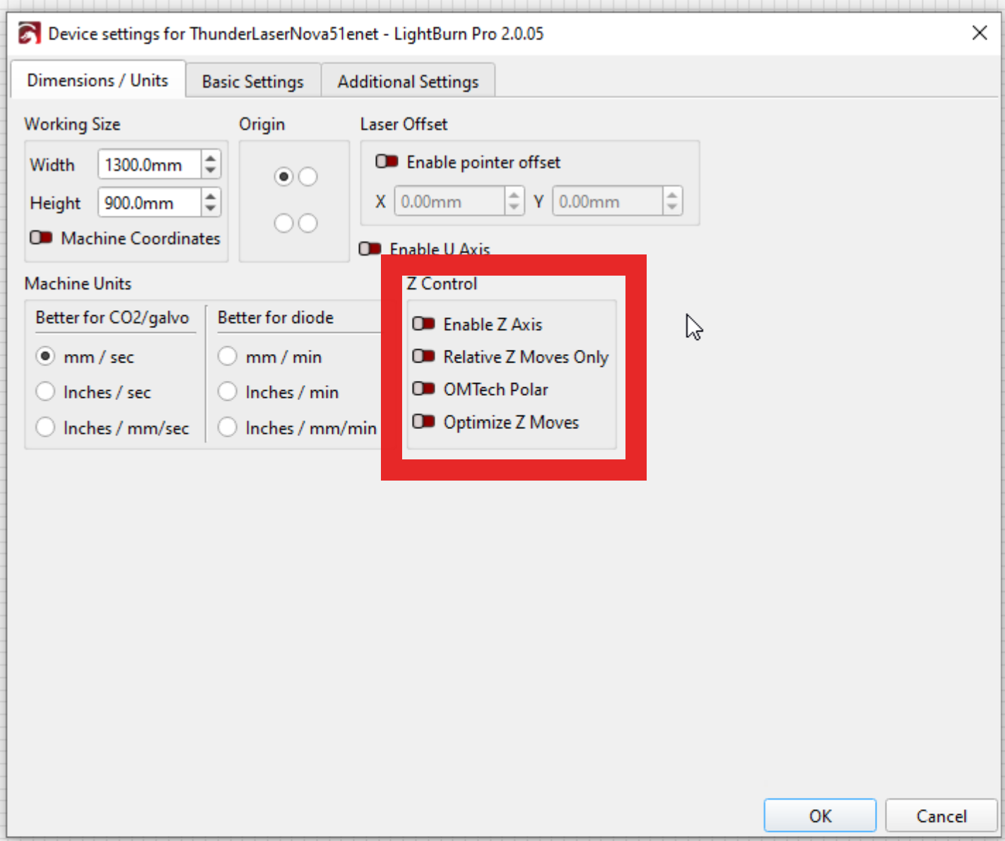This screenshot has height=841, width=1005.
Task: Set origin to bottom-left corner
Action: pos(283,223)
